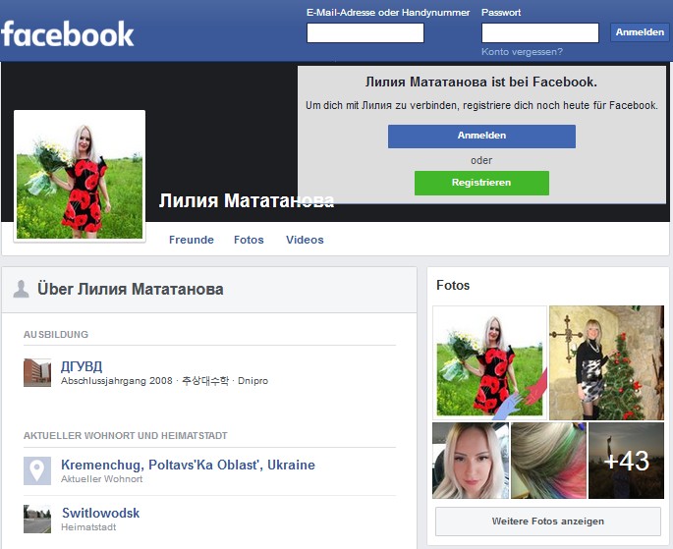673x549 pixels.
Task: Open the +43 more photos thumbnail
Action: coord(626,461)
